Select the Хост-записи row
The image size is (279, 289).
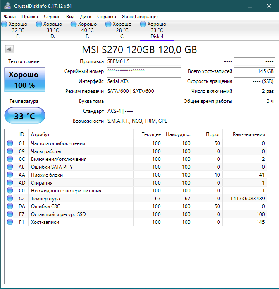(x=136, y=222)
